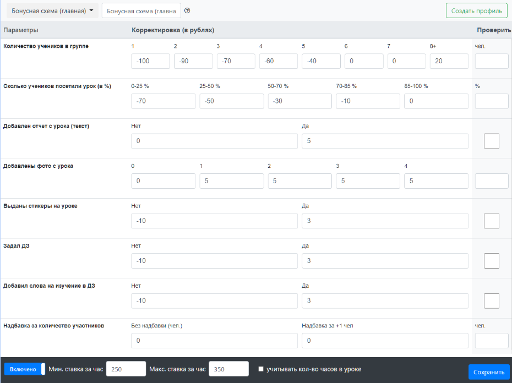The image size is (512, 383).
Task: Click the Мин. ставка за час field
Action: (126, 369)
